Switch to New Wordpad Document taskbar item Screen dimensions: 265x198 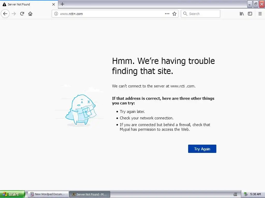[x=48, y=194]
